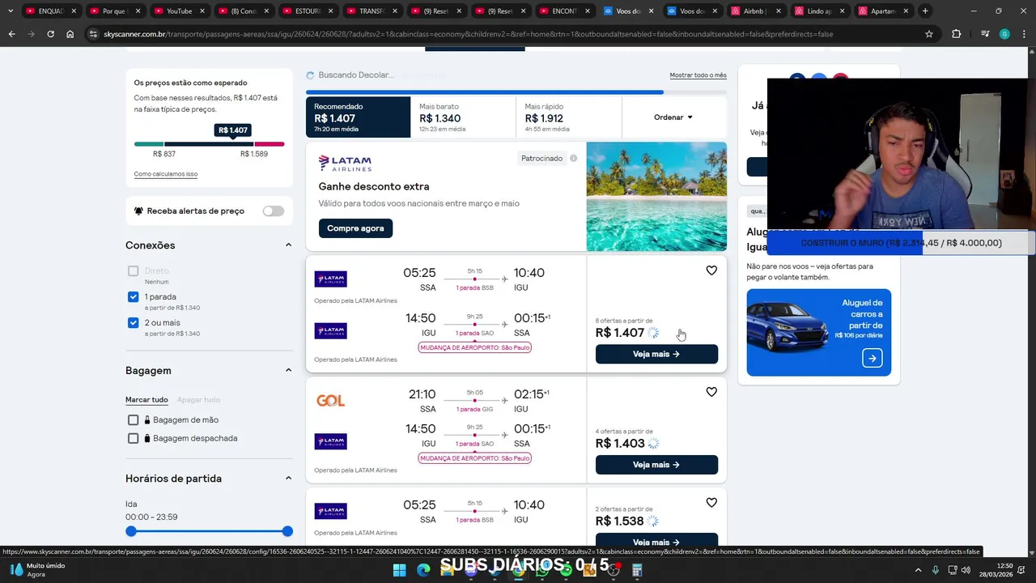Uncheck the 2 ou mais checkbox
1036x583 pixels.
tap(133, 323)
